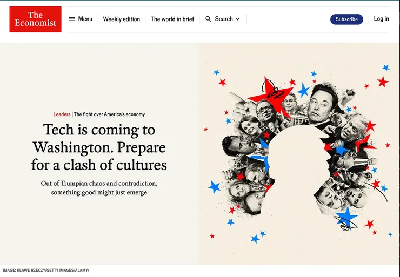Image resolution: width=400 pixels, height=277 pixels.
Task: Click the large scribbled red star in artwork
Action: coord(270,95)
